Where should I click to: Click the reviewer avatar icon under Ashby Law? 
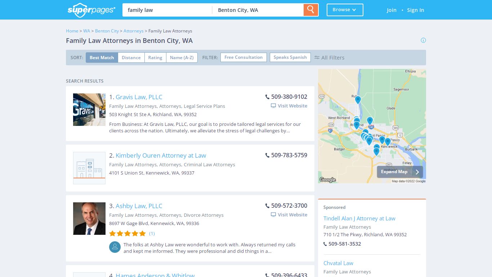(115, 247)
